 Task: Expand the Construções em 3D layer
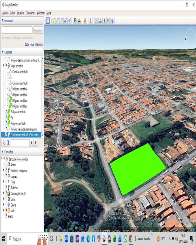pos(3,193)
